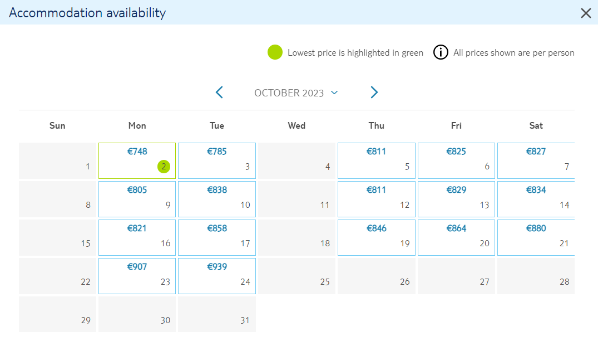Go to the previous month arrow
Screen dimensions: 598x346
(x=219, y=92)
